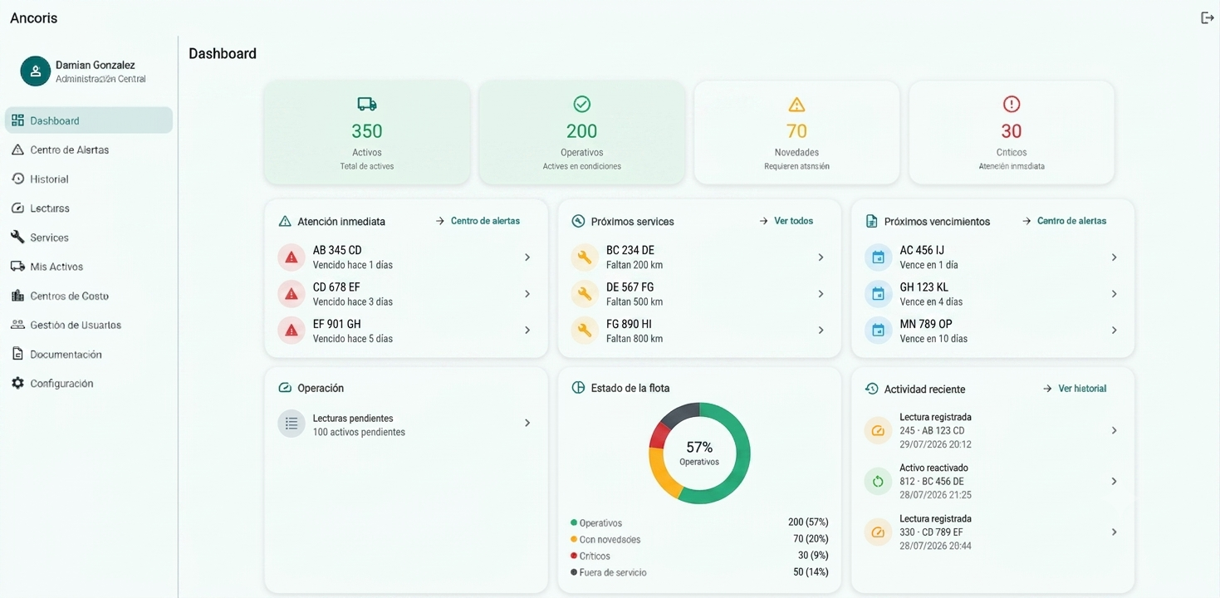
Task: Click the red alert icon for AB 345 CD
Action: click(292, 257)
